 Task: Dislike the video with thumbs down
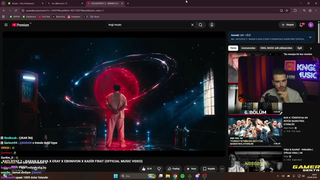pos(159,169)
